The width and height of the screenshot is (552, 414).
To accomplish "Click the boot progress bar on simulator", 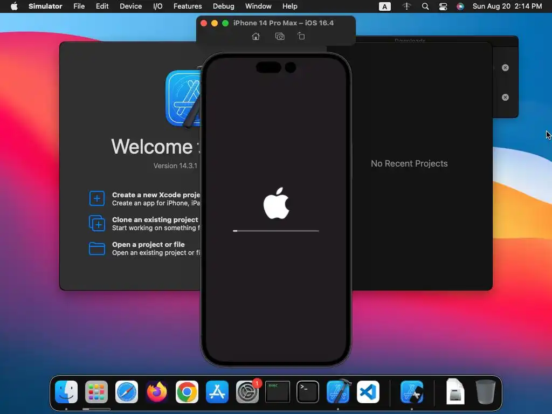I will (276, 231).
